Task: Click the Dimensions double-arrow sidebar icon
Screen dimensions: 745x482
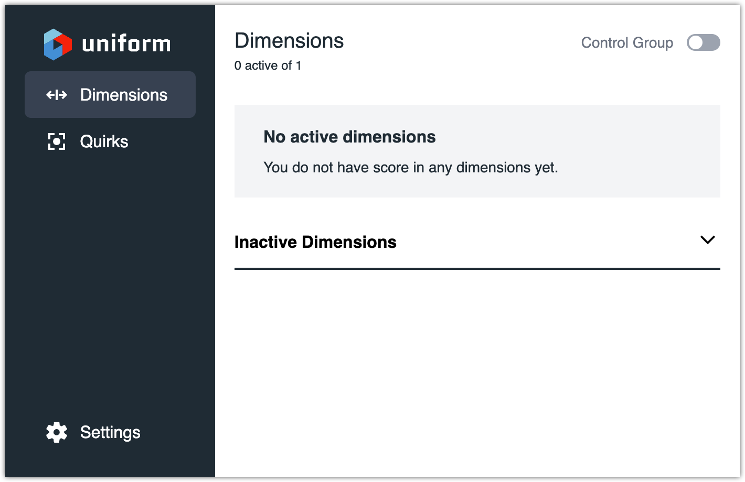Action: 57,95
